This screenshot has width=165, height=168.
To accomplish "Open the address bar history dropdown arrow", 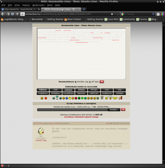I will [114, 14].
